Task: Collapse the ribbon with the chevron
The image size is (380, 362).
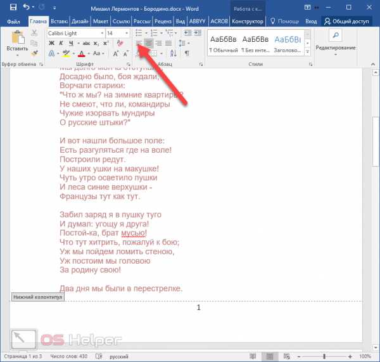Action: (x=373, y=64)
